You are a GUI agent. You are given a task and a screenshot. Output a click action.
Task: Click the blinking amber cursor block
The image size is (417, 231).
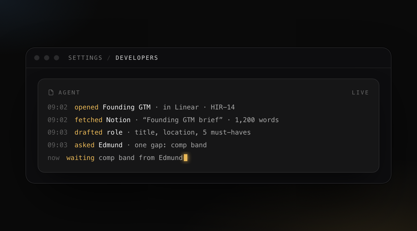coord(186,158)
